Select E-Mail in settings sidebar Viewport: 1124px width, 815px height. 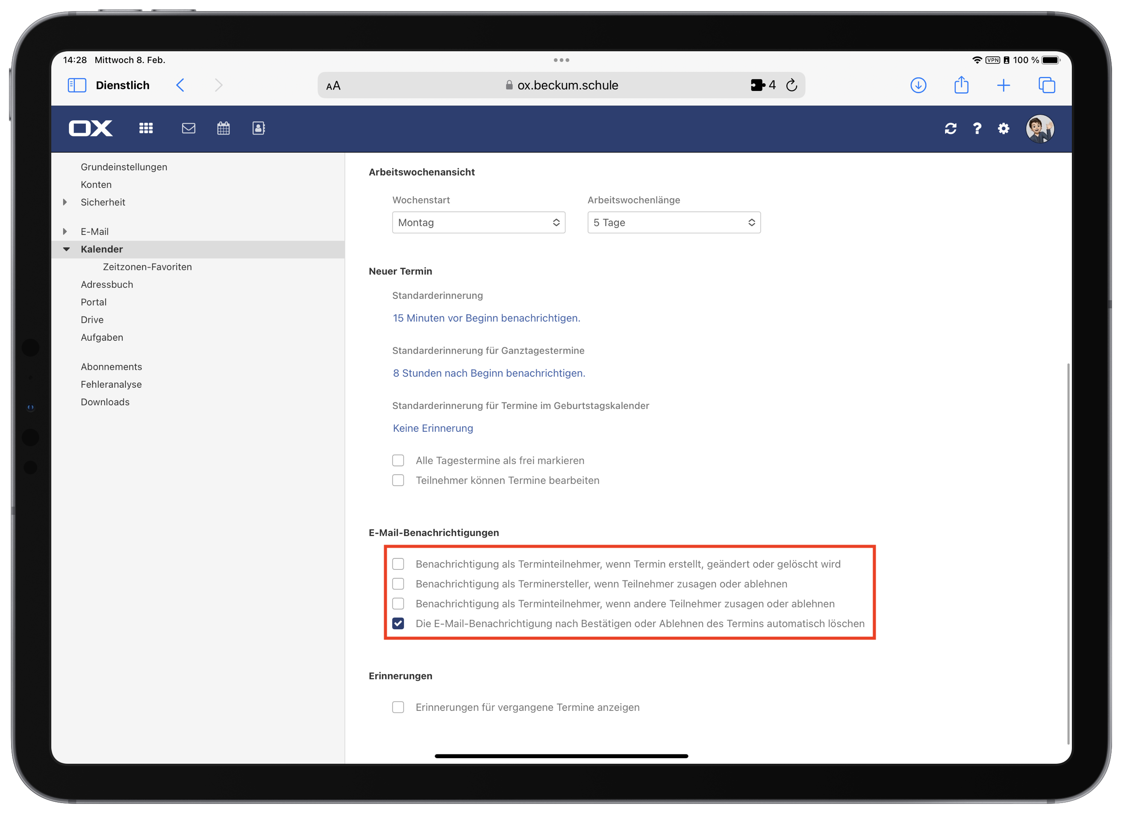[94, 232]
